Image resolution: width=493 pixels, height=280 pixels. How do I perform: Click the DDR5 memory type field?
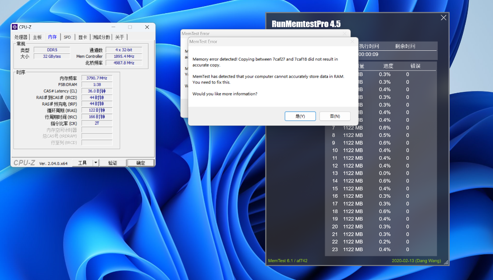(x=52, y=49)
